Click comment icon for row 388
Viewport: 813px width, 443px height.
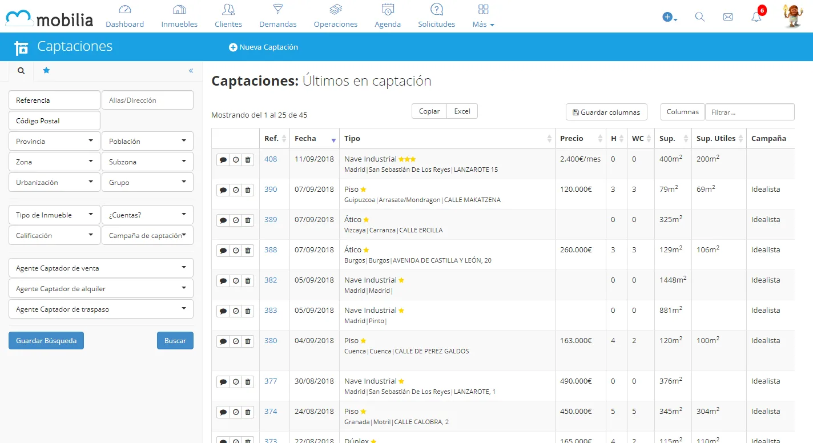point(223,251)
